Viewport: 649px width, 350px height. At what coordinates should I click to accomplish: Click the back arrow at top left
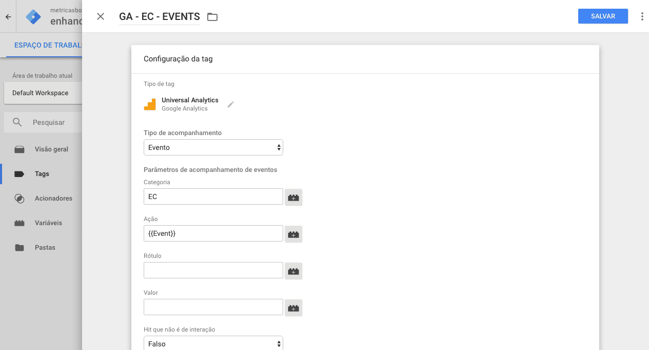coord(7,16)
